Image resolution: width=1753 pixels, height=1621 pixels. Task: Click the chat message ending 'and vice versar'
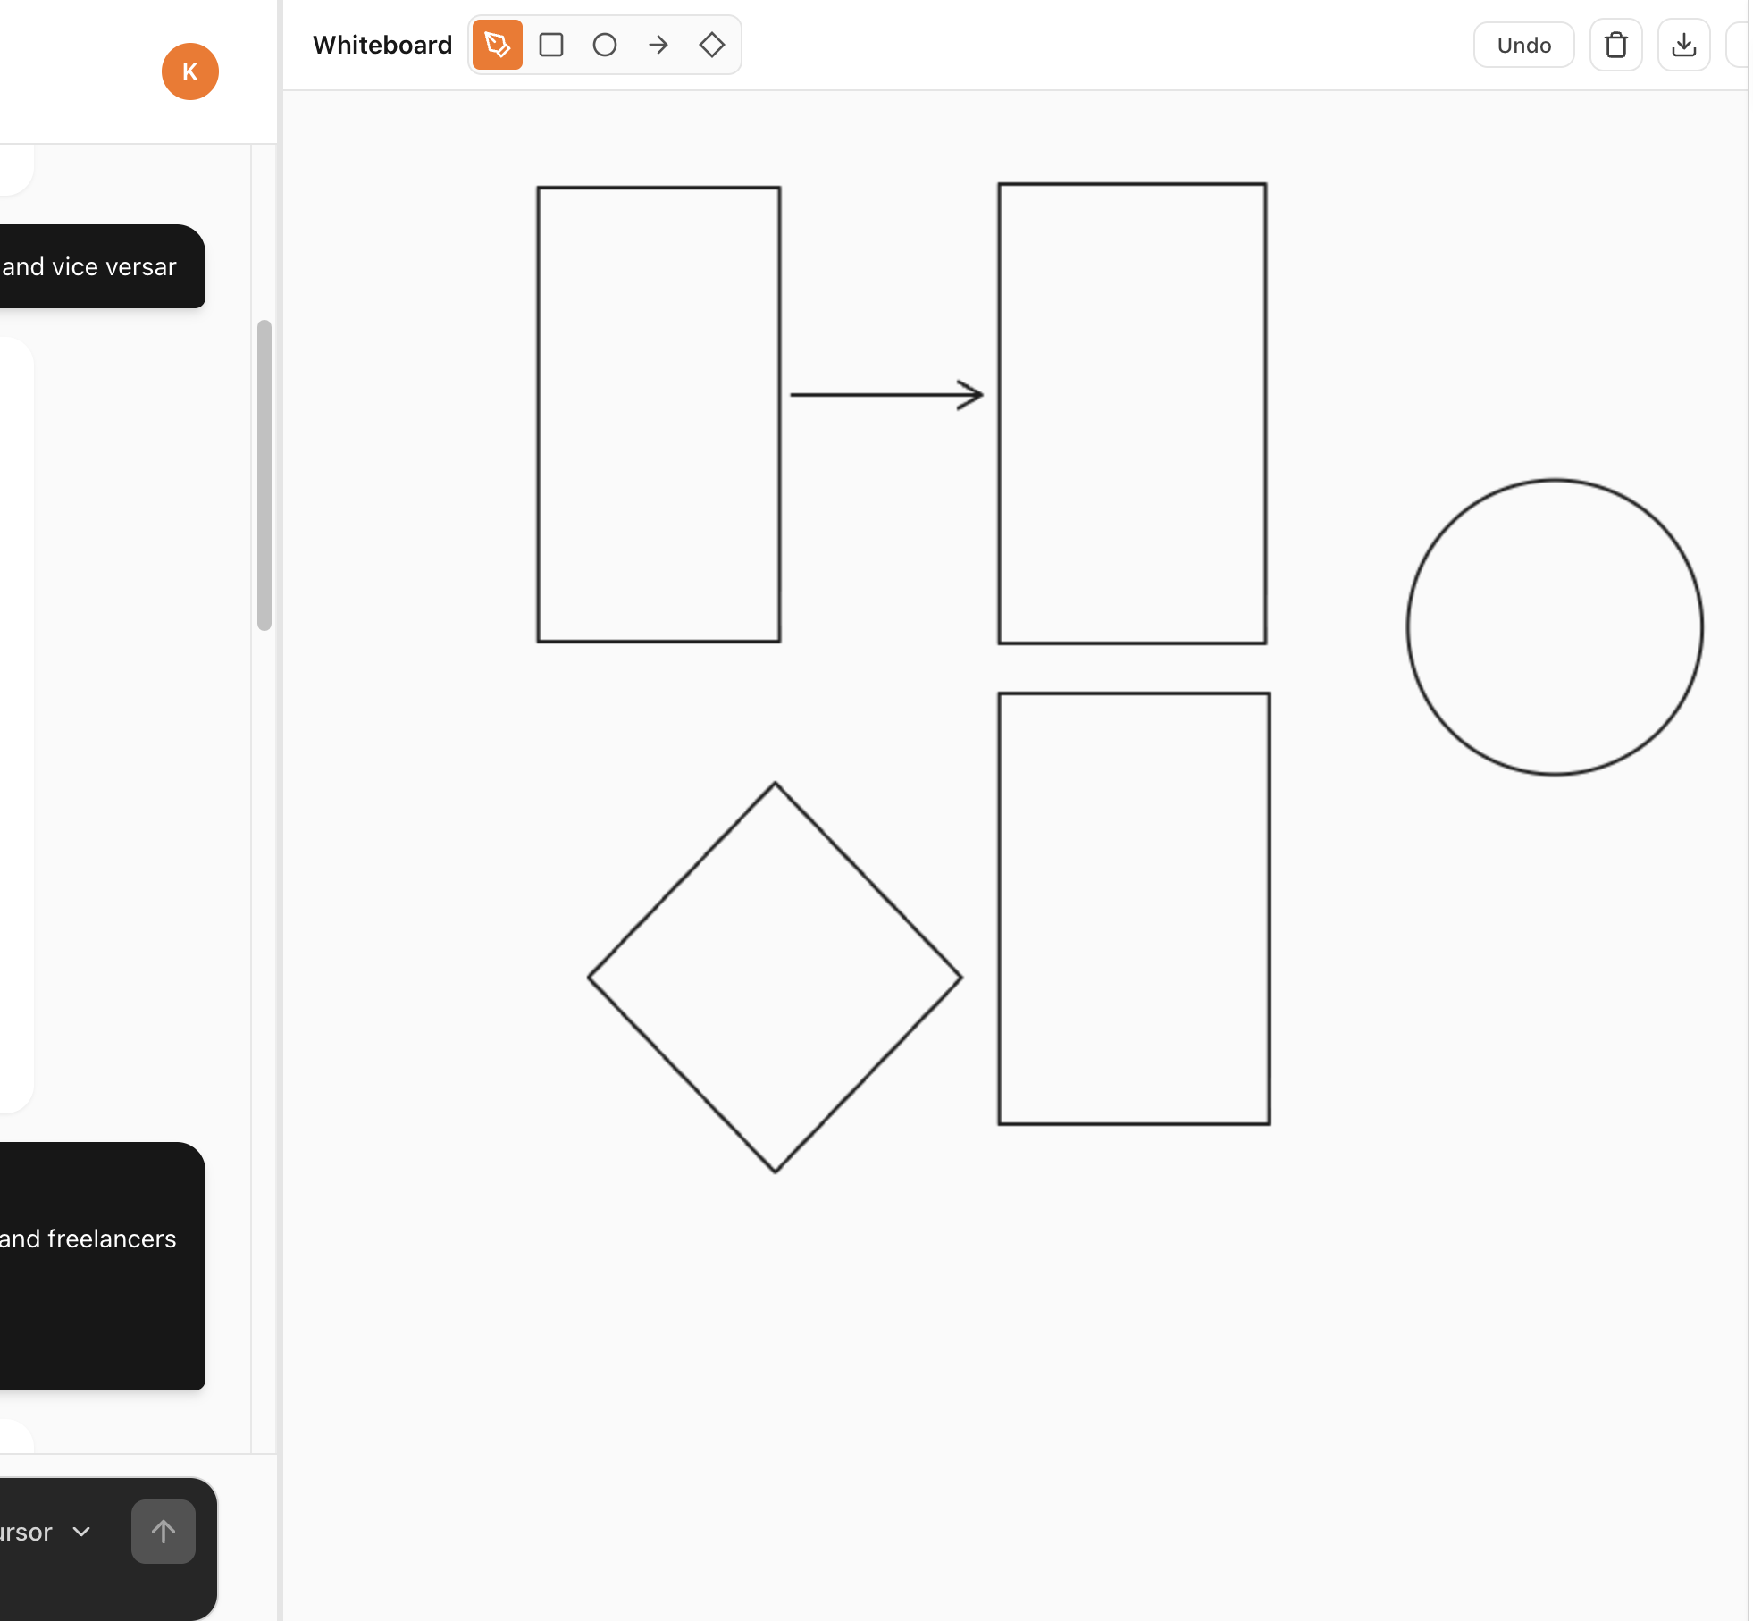[89, 266]
